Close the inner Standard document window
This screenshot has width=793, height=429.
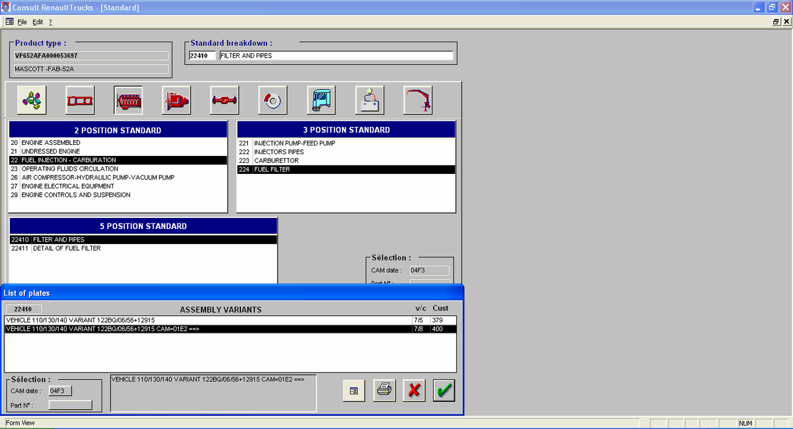coord(787,22)
